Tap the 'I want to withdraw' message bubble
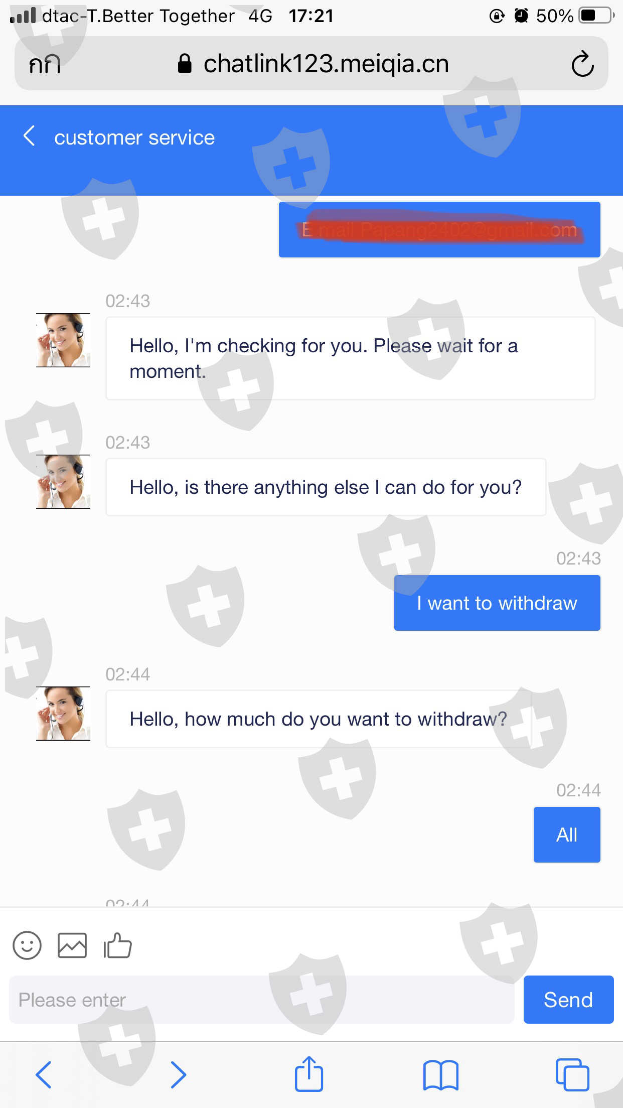 pos(497,603)
